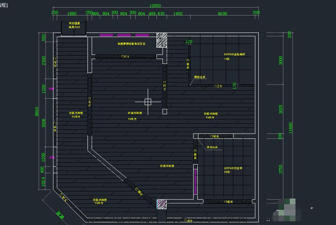Select the 400 vertical dimension text

(42, 170)
